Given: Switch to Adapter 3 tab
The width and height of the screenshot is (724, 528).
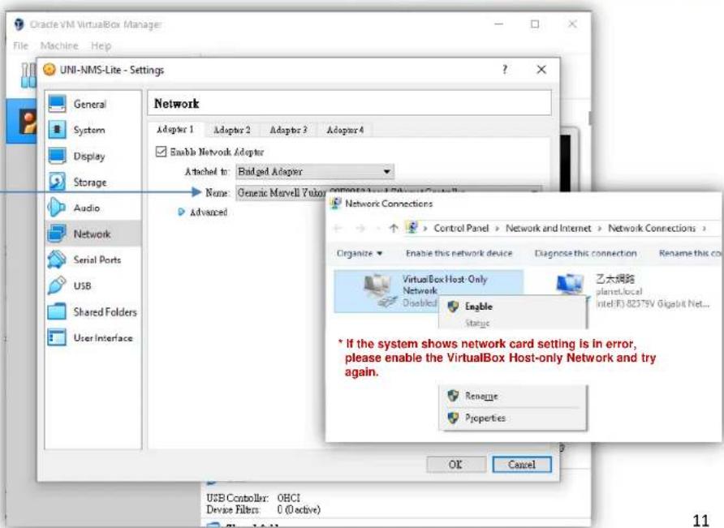Looking at the screenshot, I should coord(288,130).
